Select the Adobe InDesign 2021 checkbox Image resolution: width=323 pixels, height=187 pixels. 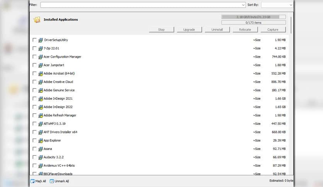34,99
